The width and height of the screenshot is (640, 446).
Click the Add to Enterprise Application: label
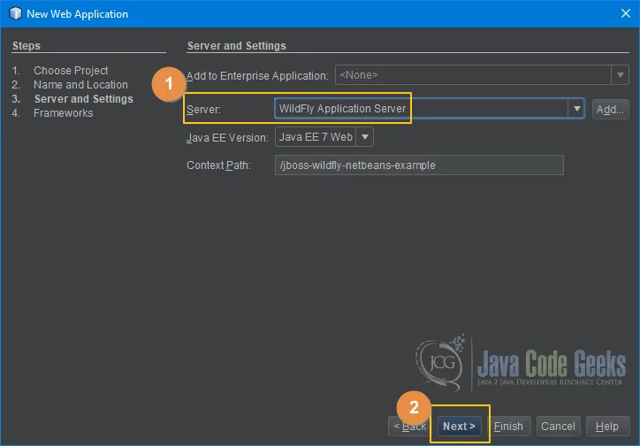click(x=257, y=76)
